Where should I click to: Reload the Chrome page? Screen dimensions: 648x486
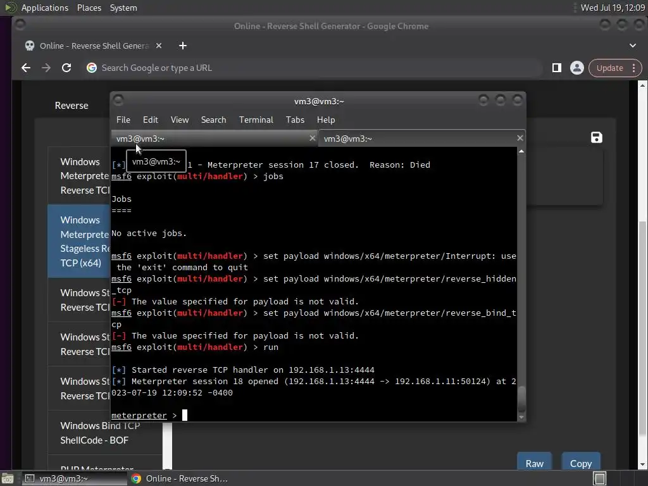[x=66, y=68]
